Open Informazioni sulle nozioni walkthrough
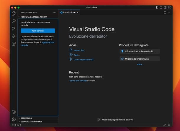The width and height of the screenshot is (180, 131). 140,51
